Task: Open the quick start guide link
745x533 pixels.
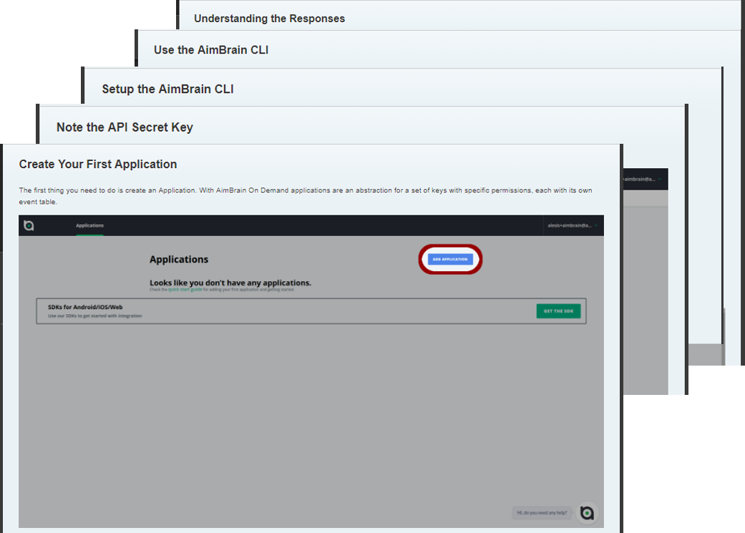Action: 185,289
